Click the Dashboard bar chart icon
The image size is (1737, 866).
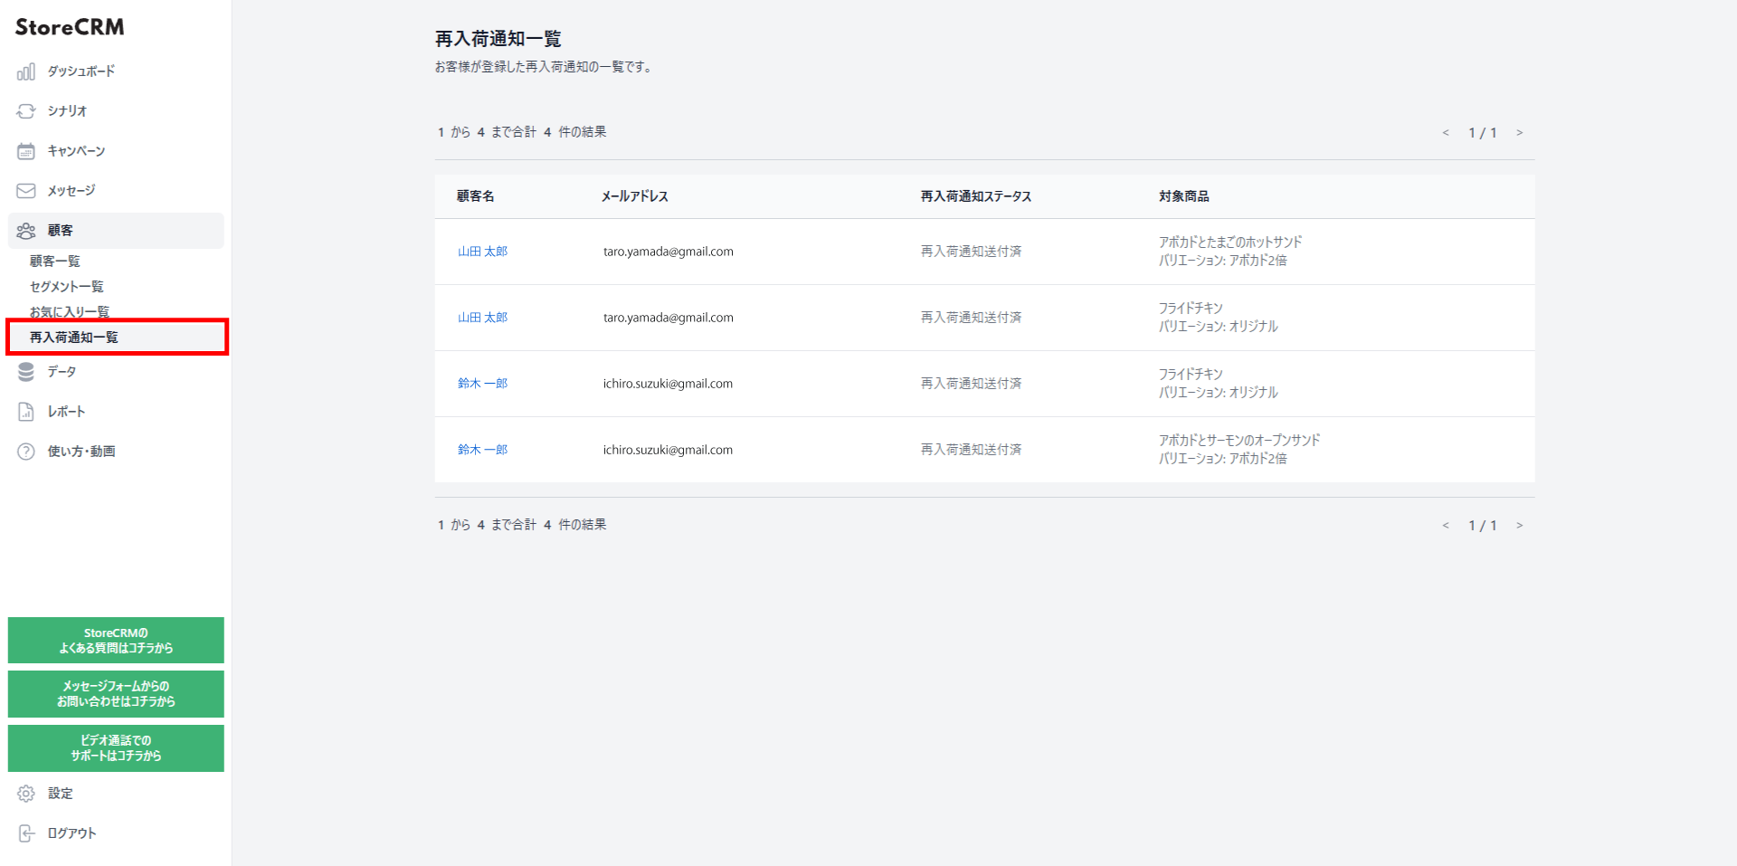click(x=26, y=71)
